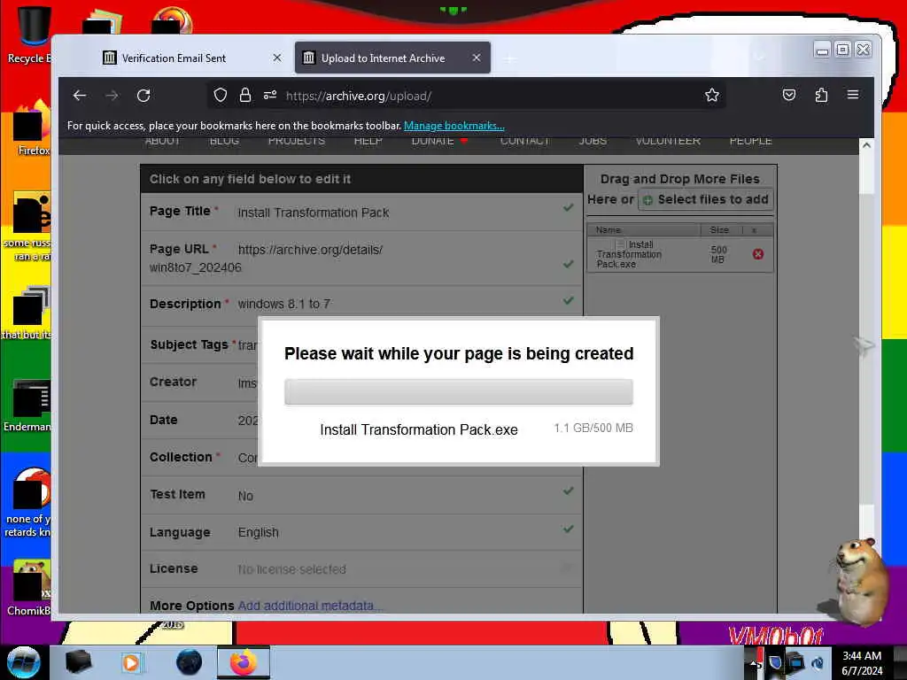Open the globe browser taskbar icon
The width and height of the screenshot is (907, 680).
point(190,662)
